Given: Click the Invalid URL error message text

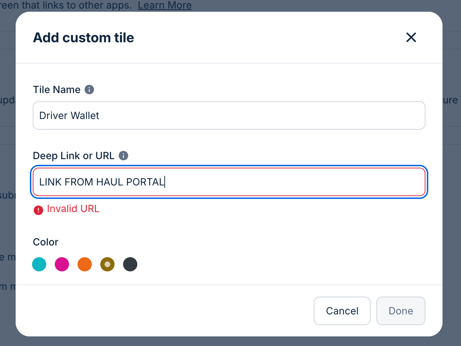Looking at the screenshot, I should point(73,209).
